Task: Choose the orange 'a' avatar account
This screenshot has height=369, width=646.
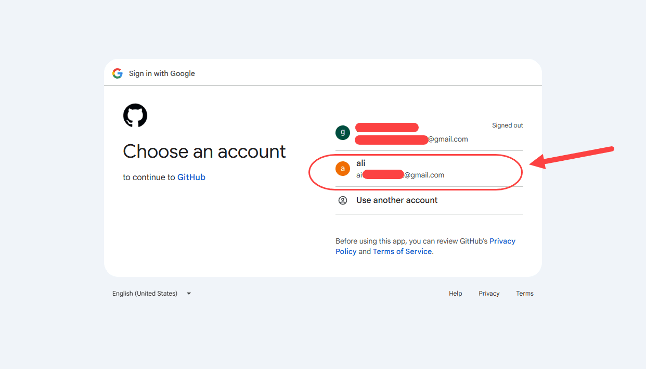Action: click(x=342, y=169)
